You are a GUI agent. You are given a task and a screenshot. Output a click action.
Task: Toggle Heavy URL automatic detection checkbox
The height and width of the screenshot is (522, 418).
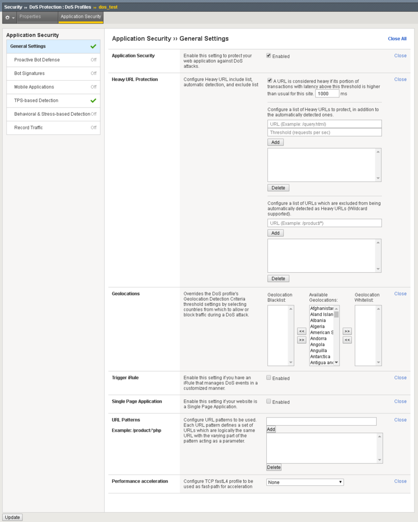[270, 80]
